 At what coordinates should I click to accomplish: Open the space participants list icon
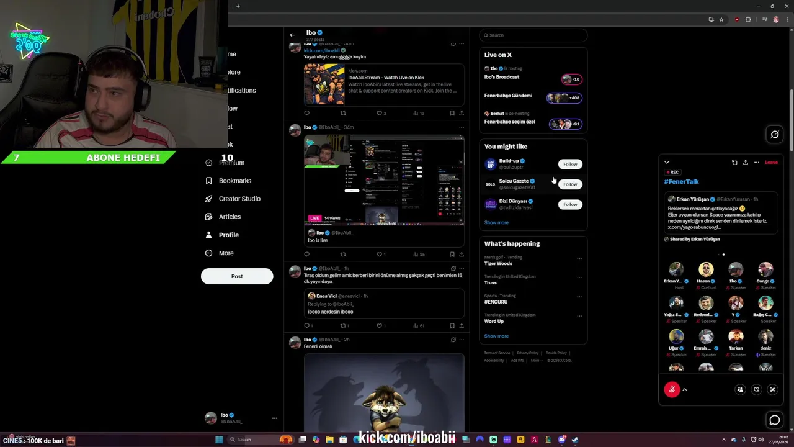coord(740,389)
